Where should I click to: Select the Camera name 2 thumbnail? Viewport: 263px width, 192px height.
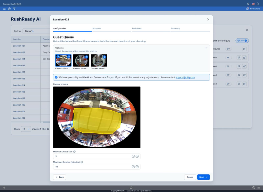(81, 60)
